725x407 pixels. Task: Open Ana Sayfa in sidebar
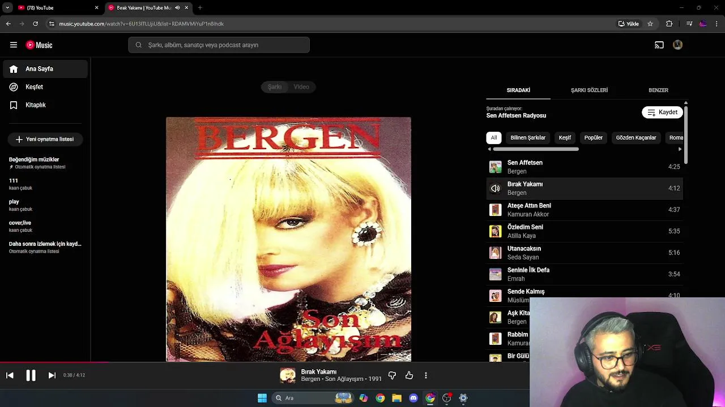coord(45,69)
